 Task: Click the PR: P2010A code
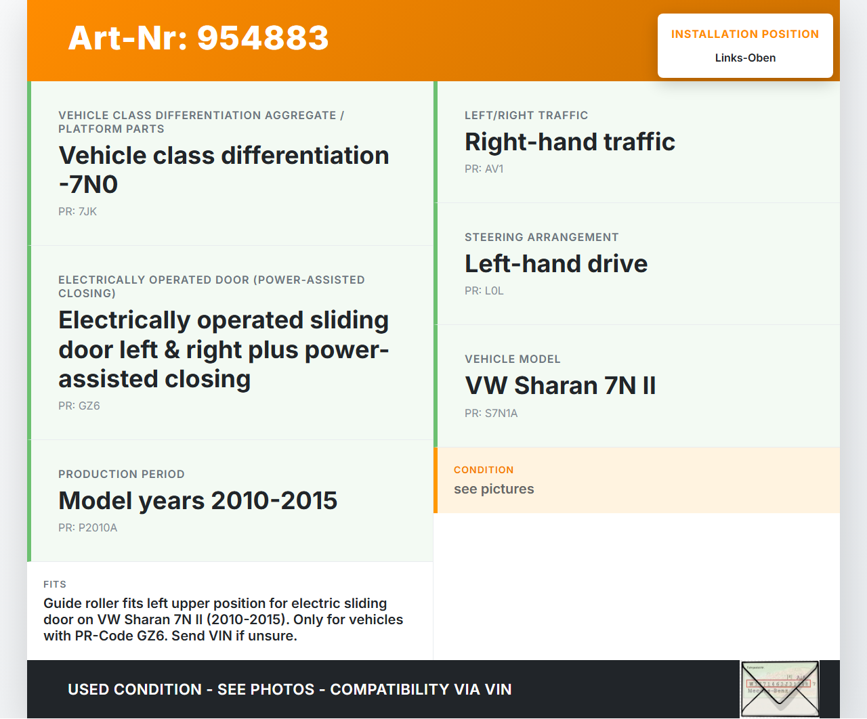click(x=87, y=528)
